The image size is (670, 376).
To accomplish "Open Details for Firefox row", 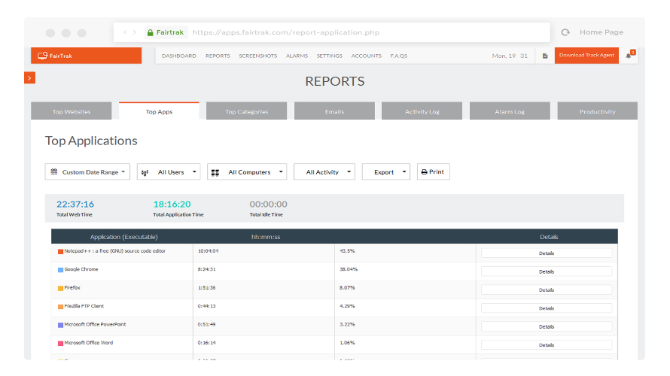I will pos(547,290).
